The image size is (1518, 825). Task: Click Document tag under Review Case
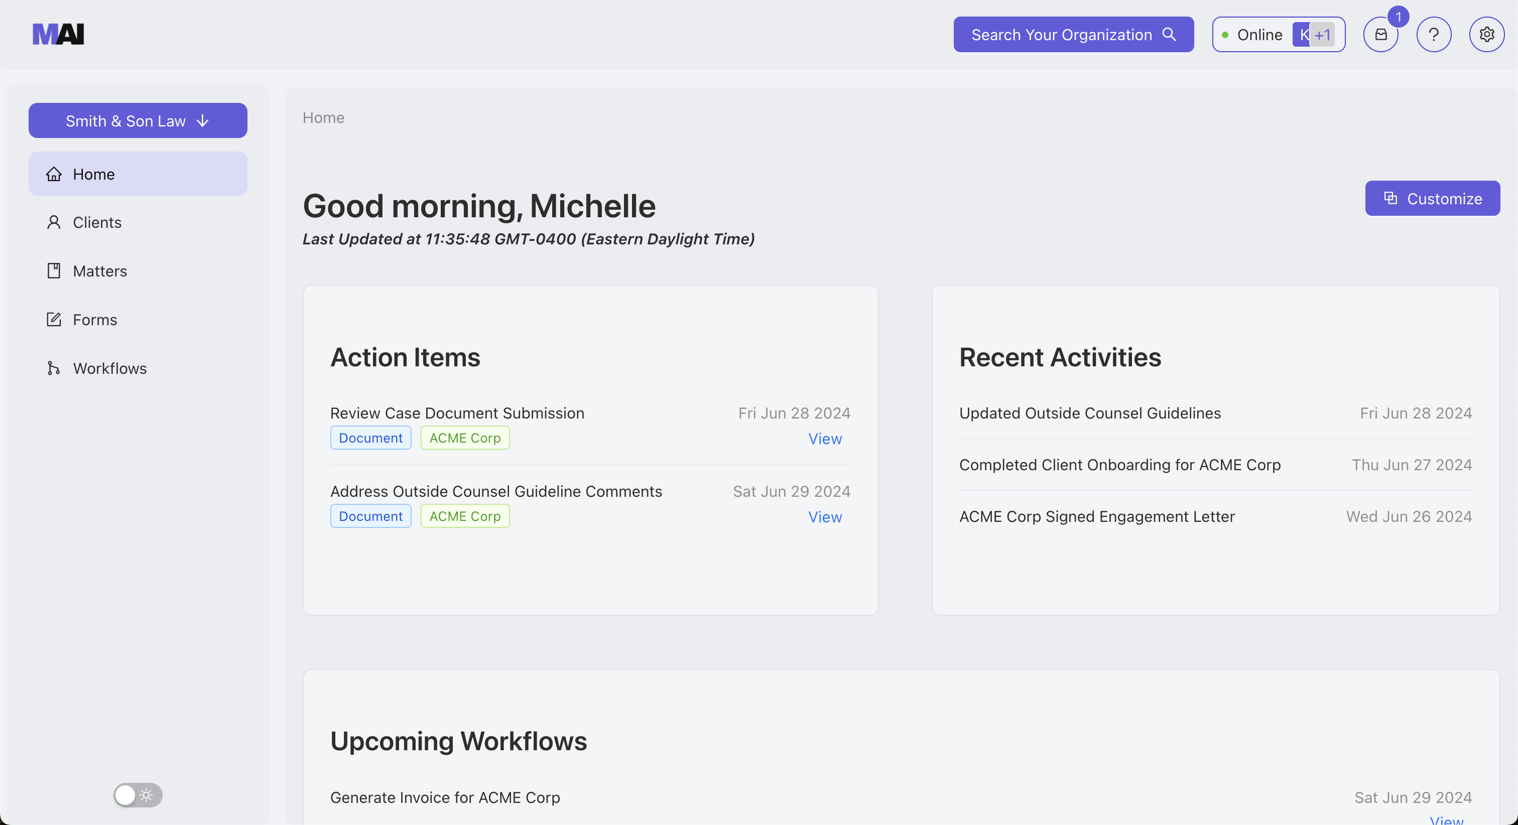pos(370,439)
